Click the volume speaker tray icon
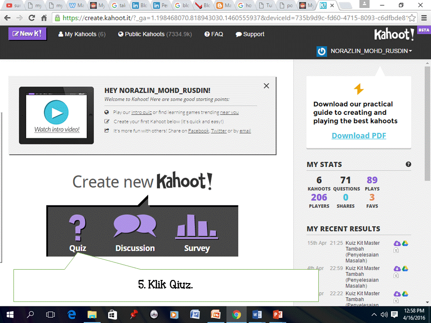 384,315
